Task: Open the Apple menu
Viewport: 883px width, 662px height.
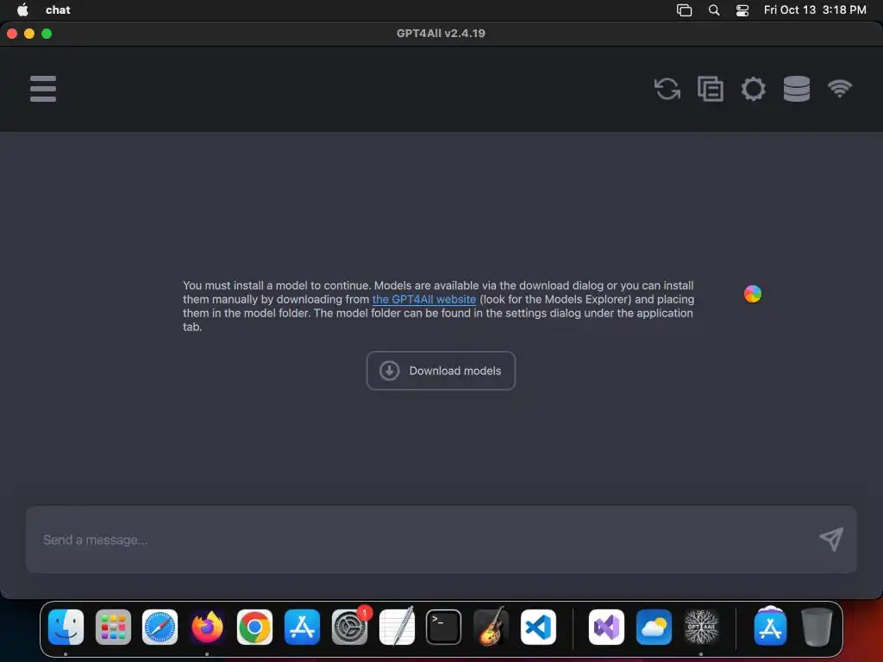Action: pos(22,9)
